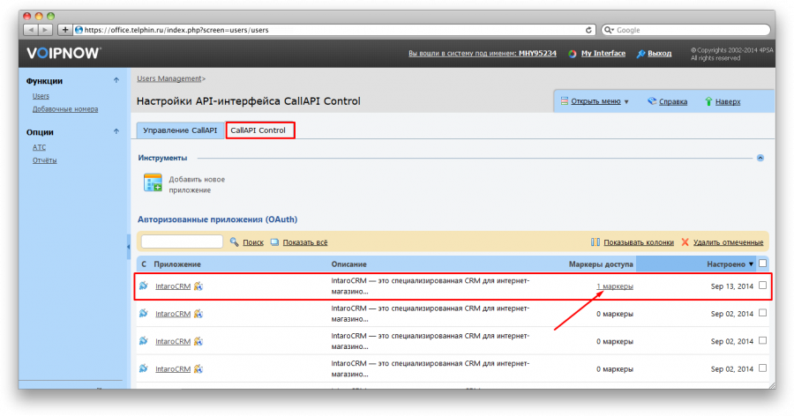Click the Приложение column header
This screenshot has height=416, width=794.
[x=177, y=264]
